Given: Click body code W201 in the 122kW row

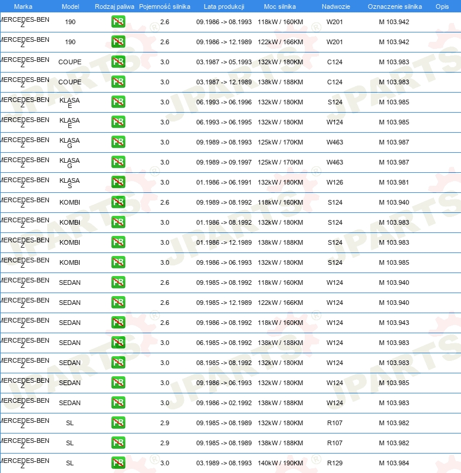Looking at the screenshot, I should [x=335, y=42].
